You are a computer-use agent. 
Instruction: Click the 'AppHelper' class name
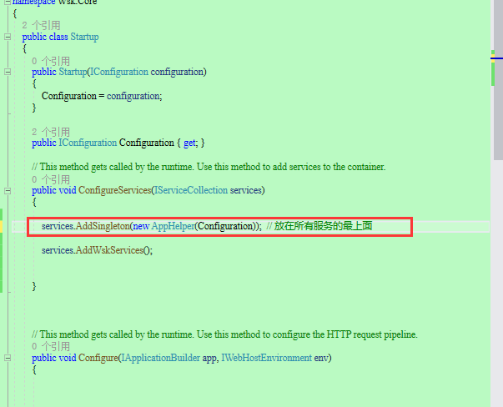coord(174,226)
